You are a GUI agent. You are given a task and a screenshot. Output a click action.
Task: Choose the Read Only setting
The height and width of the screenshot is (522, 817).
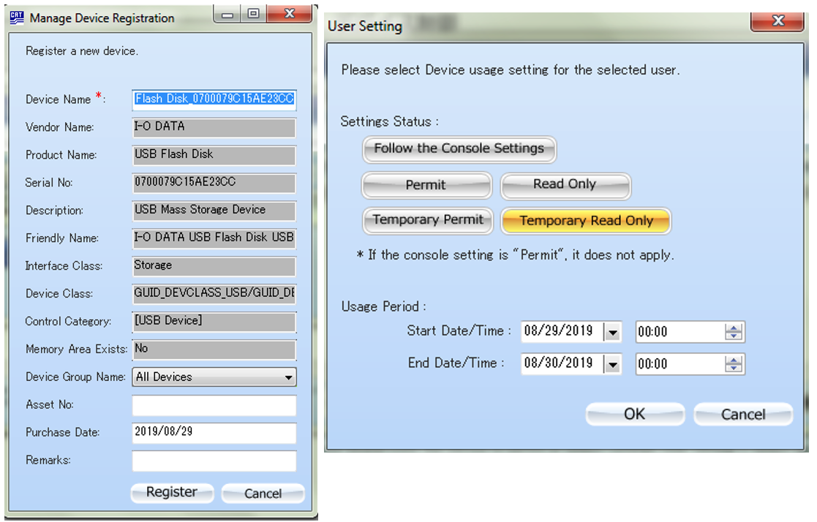tap(565, 185)
